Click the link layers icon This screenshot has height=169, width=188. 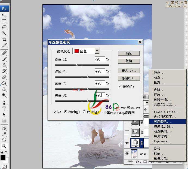coord(130,161)
